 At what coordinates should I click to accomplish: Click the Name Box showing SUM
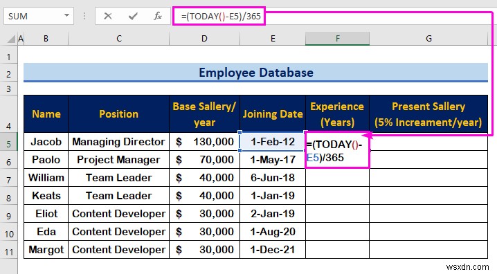tap(39, 16)
